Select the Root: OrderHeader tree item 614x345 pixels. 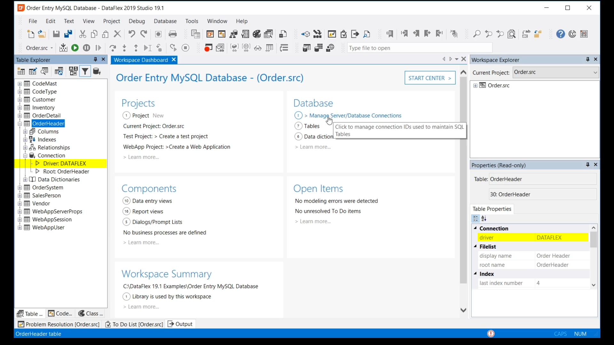click(66, 172)
